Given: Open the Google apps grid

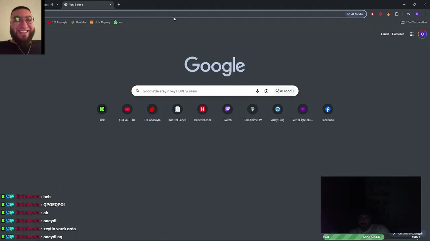Looking at the screenshot, I should pyautogui.click(x=412, y=34).
